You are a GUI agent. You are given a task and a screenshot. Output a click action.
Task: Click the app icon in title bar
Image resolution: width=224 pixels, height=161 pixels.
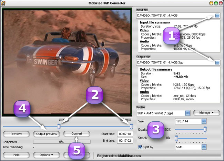(x=3, y=3)
